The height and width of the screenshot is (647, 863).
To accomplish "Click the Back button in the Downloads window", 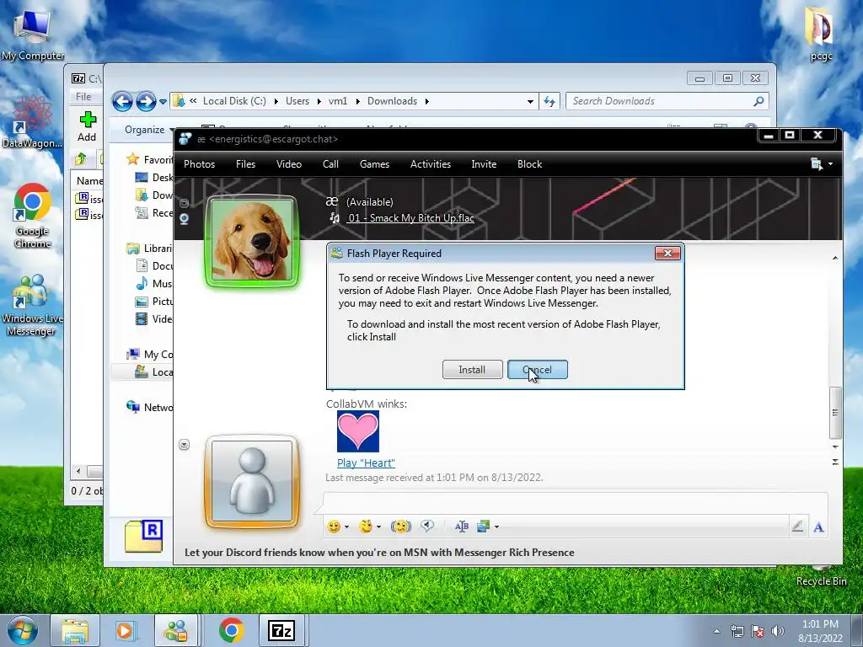I will tap(122, 101).
